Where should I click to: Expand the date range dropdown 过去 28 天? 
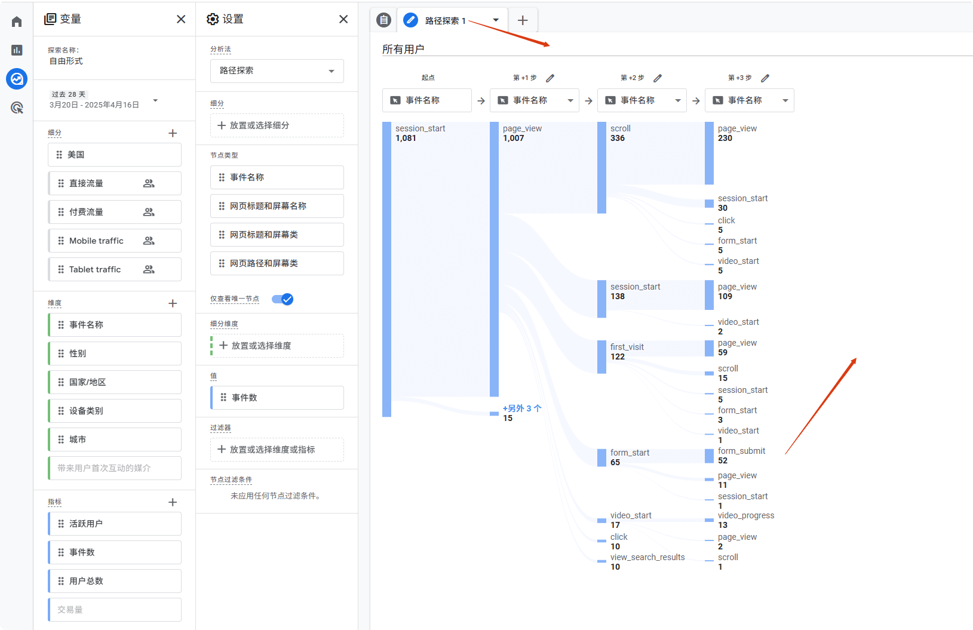tap(155, 100)
